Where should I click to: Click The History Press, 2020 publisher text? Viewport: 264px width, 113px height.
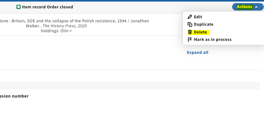coord(65,26)
